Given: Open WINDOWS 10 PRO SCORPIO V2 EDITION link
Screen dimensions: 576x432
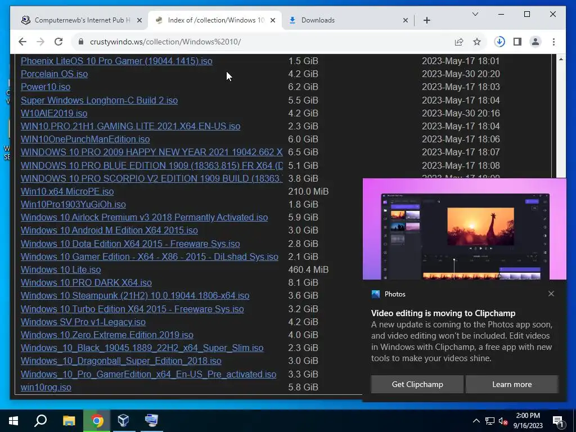Looking at the screenshot, I should 152,178.
